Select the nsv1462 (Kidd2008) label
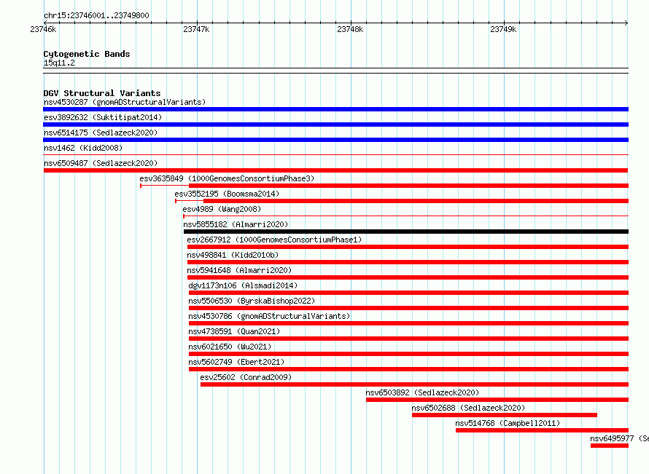 (x=83, y=148)
